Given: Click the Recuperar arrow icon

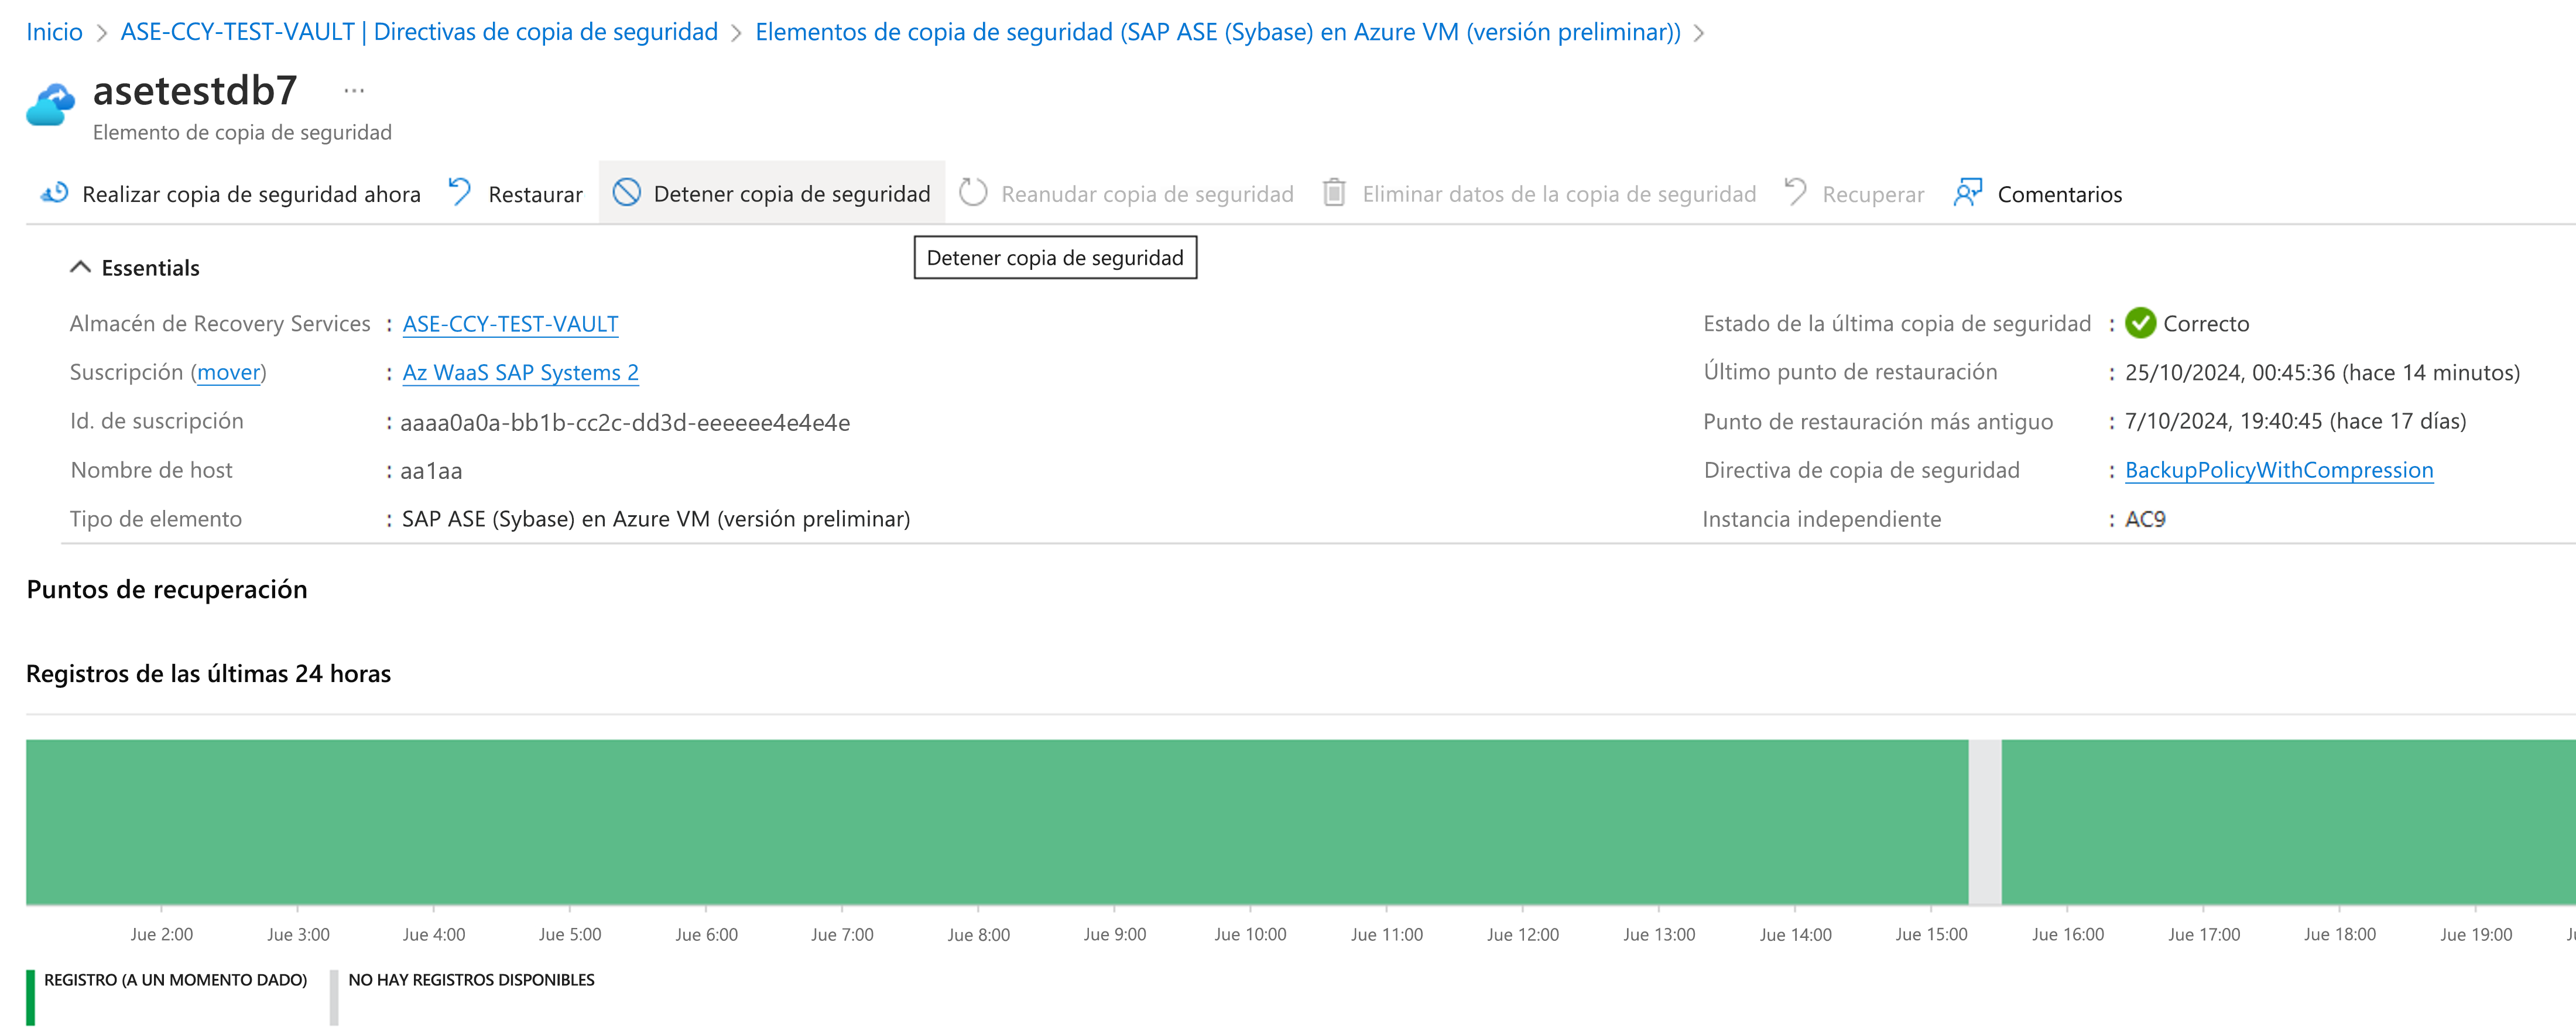Looking at the screenshot, I should 1796,192.
